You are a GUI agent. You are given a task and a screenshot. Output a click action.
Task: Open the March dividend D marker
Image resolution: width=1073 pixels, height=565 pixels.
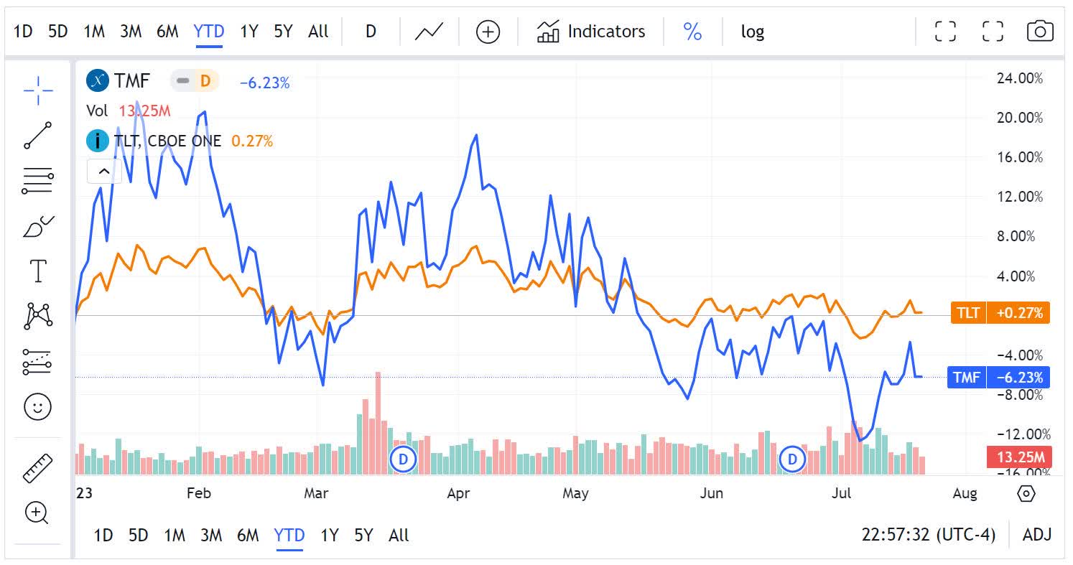pyautogui.click(x=403, y=459)
